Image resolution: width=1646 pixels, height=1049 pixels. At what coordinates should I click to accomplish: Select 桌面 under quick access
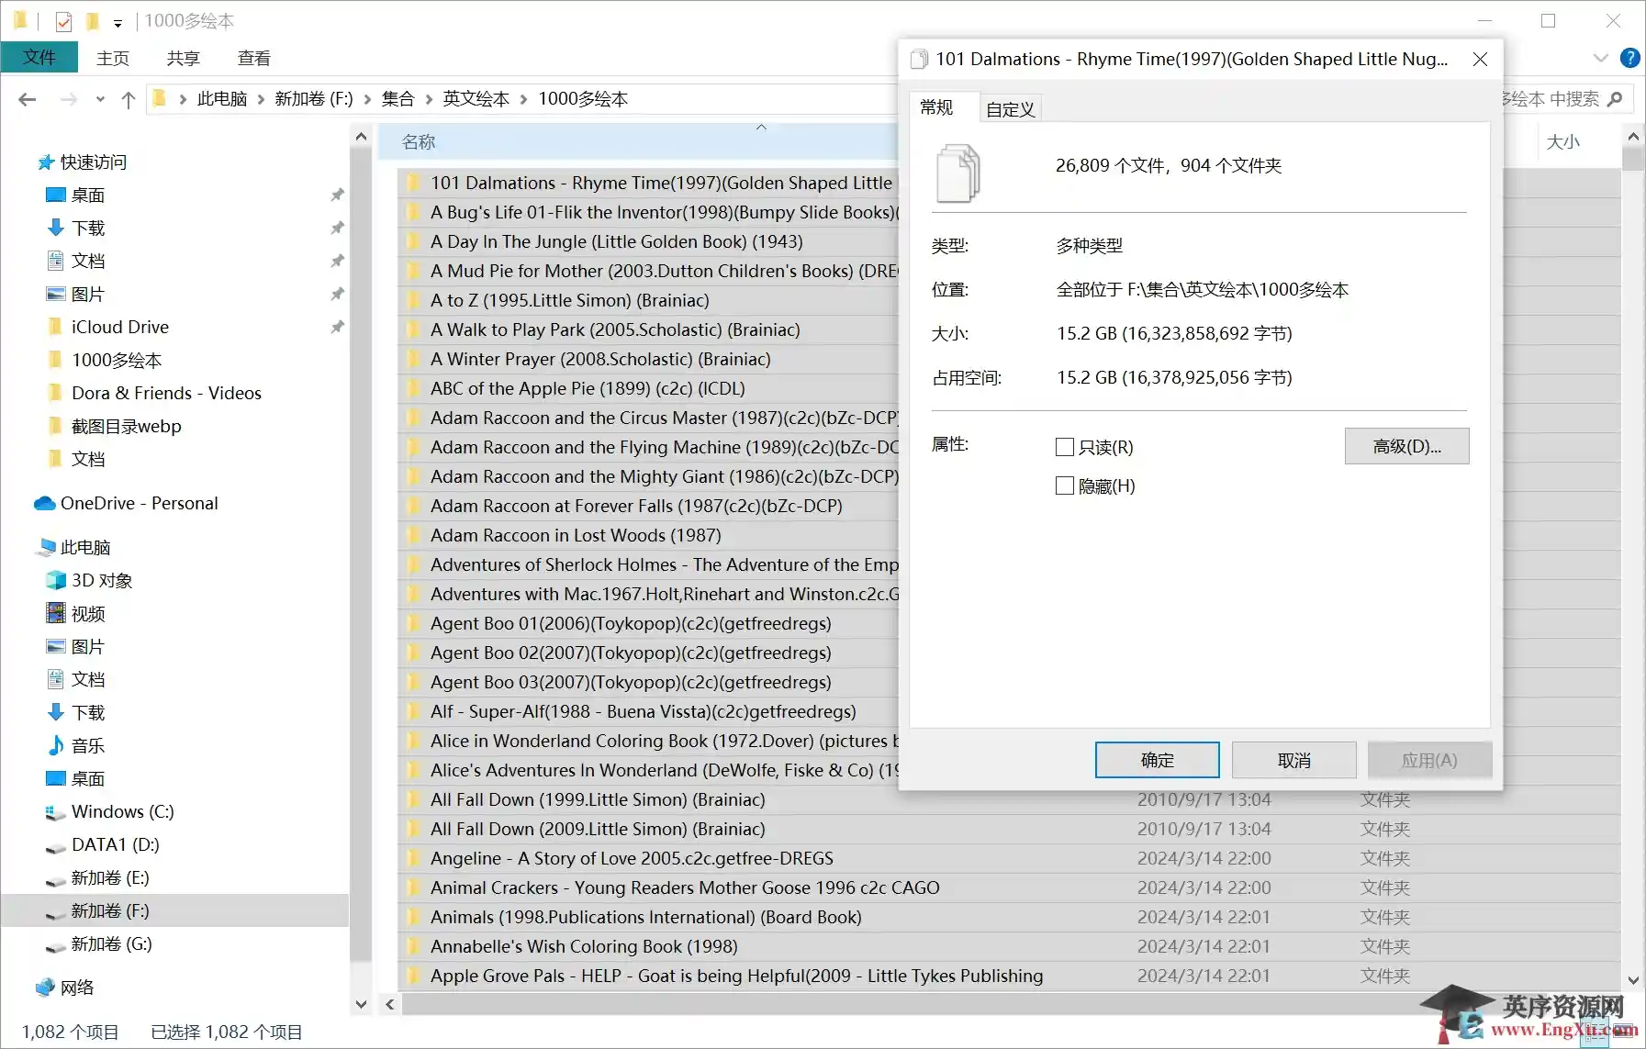tap(88, 195)
